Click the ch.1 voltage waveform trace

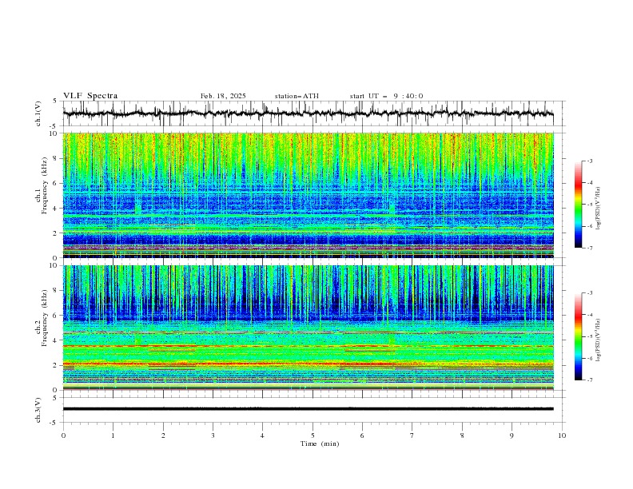[x=308, y=113]
